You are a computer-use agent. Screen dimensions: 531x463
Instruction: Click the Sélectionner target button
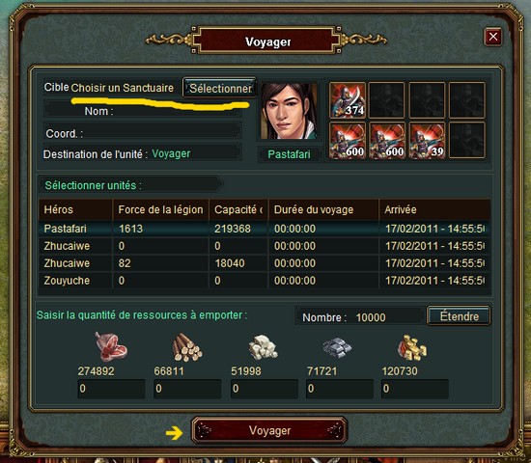(219, 89)
